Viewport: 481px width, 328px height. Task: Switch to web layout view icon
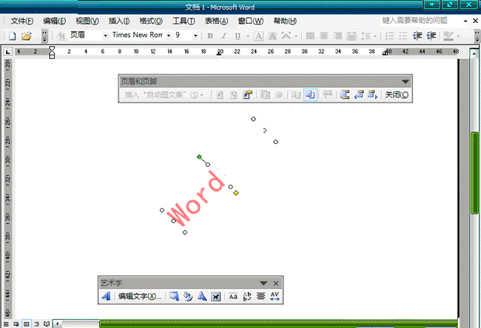point(16,324)
